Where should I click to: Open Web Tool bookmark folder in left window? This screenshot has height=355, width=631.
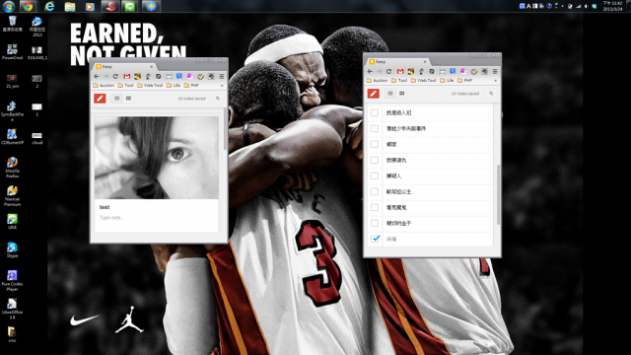(150, 86)
